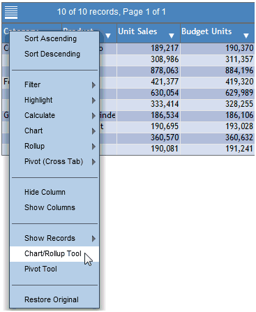
Task: Launch the Chart/Rollup Tool menu item
Action: tap(54, 254)
